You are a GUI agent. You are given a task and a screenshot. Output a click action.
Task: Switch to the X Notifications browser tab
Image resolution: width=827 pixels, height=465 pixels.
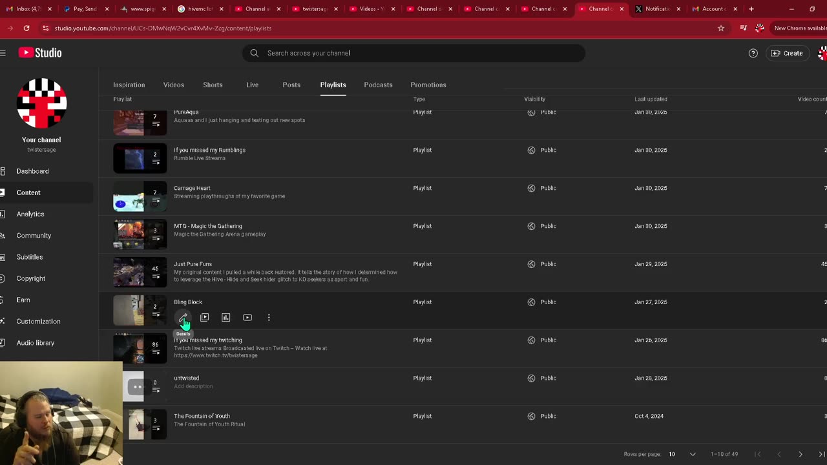(x=656, y=9)
